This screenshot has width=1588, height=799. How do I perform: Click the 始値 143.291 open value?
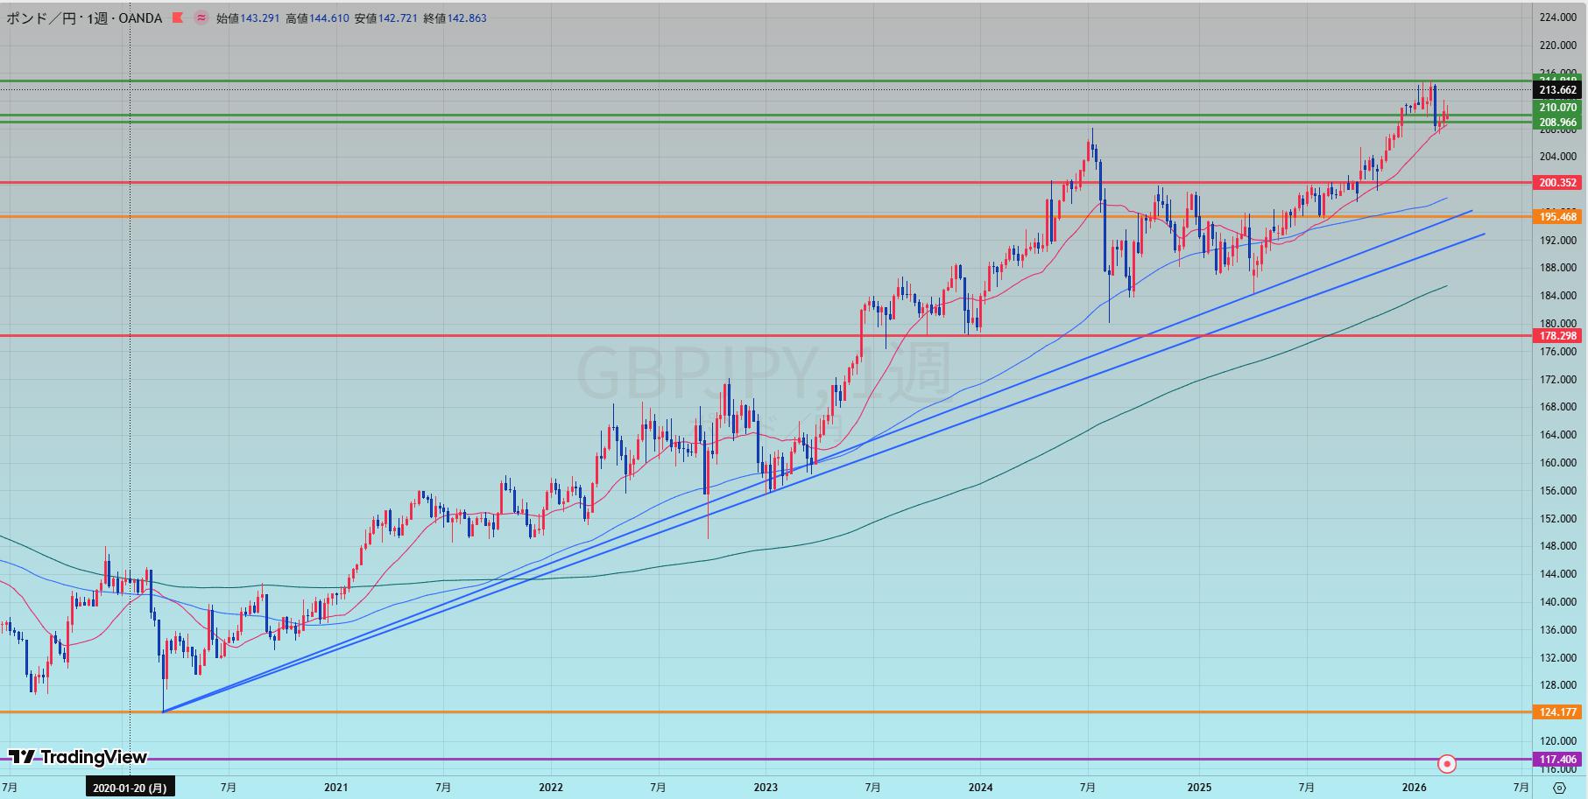point(248,18)
